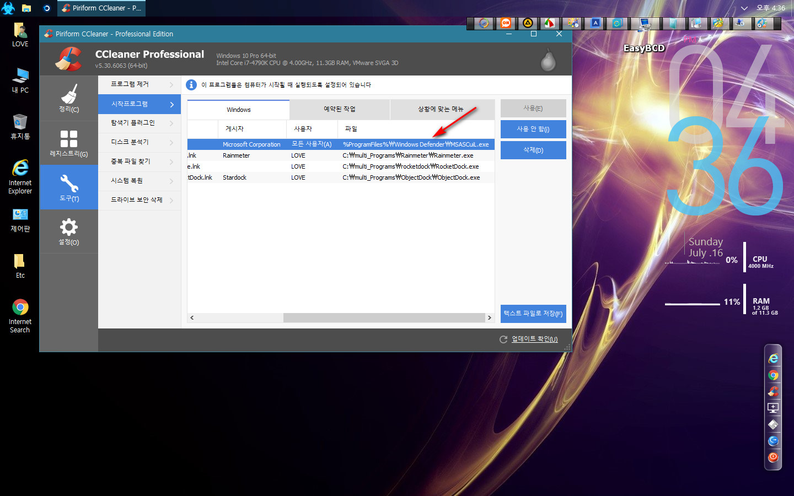794x496 pixels.
Task: Open the 레지스트리(G) registry section
Action: (x=69, y=143)
